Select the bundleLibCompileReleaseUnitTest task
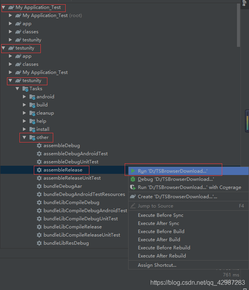 pos(82,235)
